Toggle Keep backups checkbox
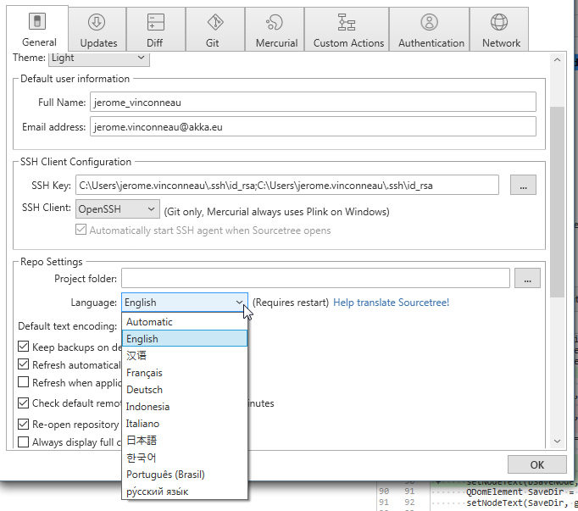The image size is (578, 511). tap(23, 347)
